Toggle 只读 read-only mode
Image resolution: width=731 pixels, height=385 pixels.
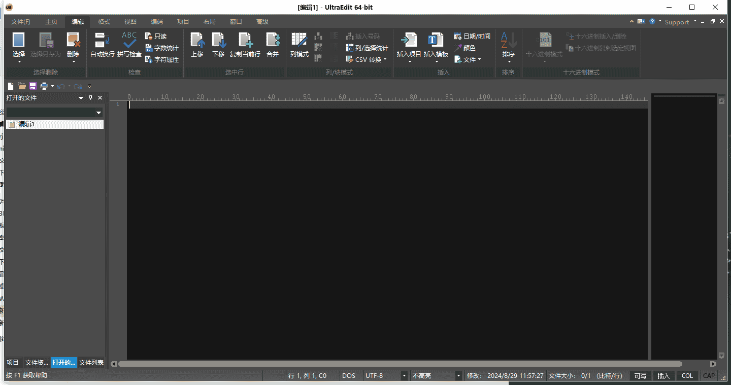click(156, 37)
